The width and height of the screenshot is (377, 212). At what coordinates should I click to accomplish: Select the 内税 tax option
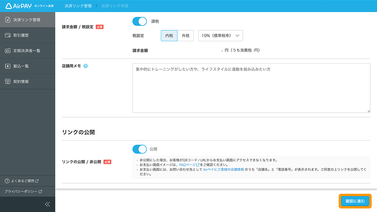[169, 36]
